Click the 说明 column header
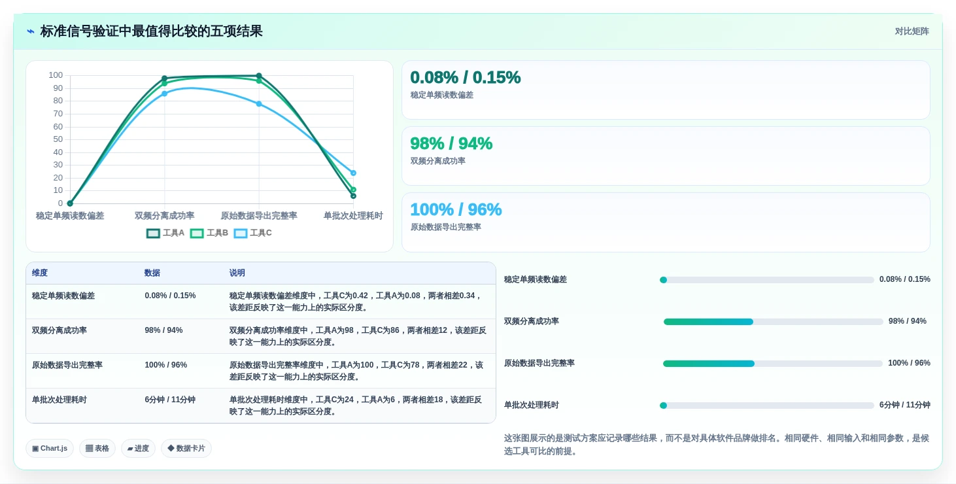956x484 pixels. coord(237,273)
